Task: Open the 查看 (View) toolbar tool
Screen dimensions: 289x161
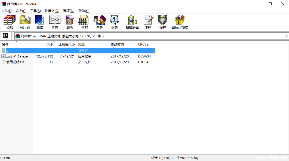Action: click(54, 22)
